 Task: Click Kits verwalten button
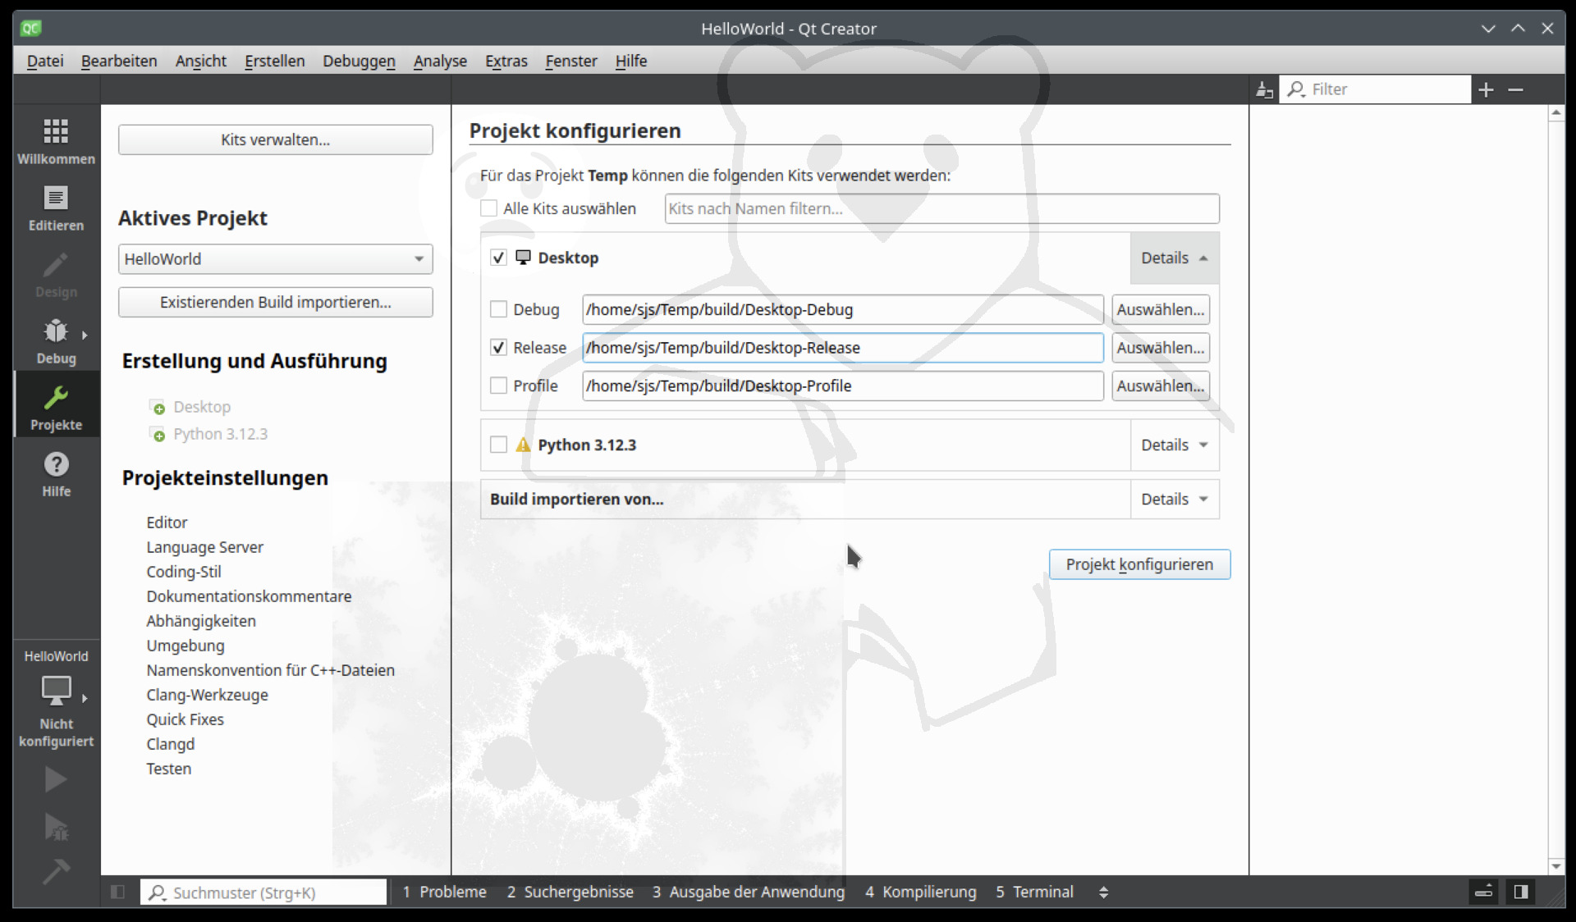click(275, 139)
